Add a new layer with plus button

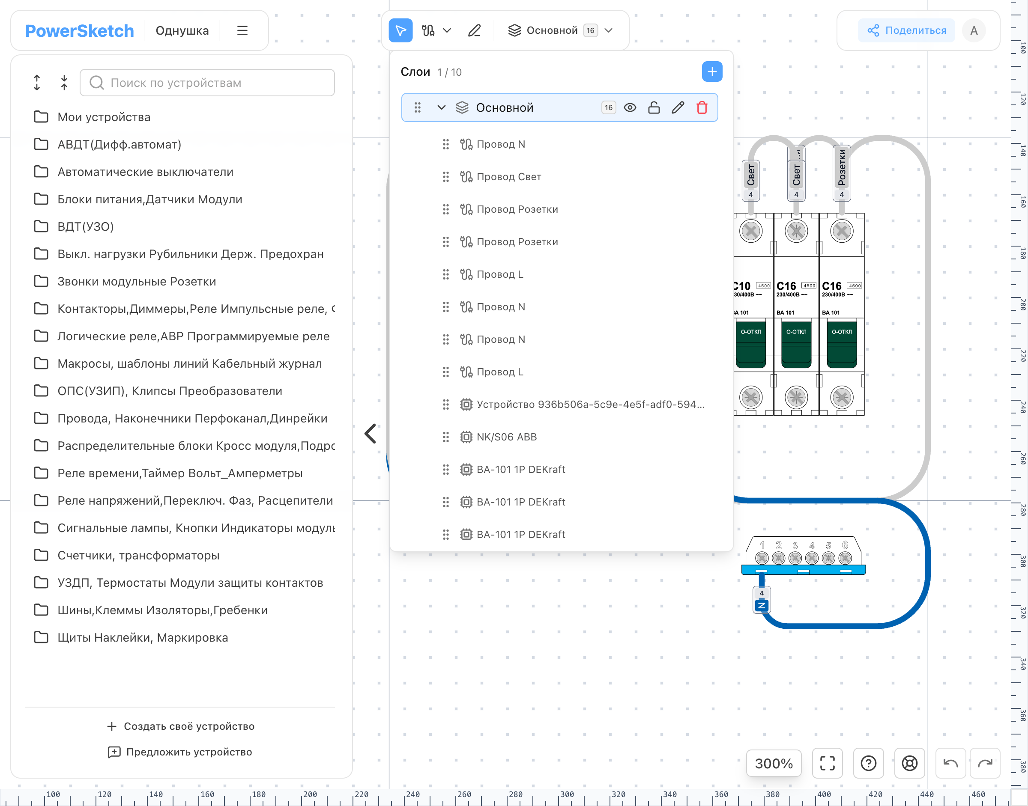[x=712, y=72]
